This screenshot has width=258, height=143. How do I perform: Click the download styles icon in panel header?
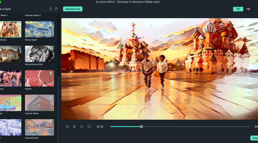(x=51, y=9)
